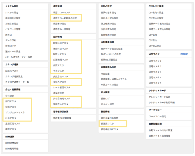The height and width of the screenshot is (156, 195).
Task: Open 支払仕訳の設定
Action: click(x=108, y=29)
